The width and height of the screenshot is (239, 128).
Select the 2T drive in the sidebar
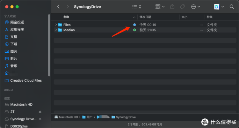click(12, 112)
